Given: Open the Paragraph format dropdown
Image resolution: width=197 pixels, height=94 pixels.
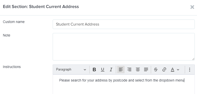Looking at the screenshot, I should pyautogui.click(x=71, y=69).
